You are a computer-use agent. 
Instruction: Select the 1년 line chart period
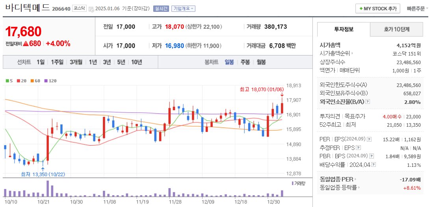click(93, 62)
